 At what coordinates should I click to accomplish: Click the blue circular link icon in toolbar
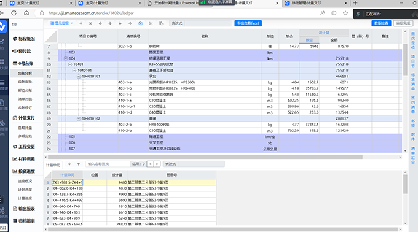(141, 23)
